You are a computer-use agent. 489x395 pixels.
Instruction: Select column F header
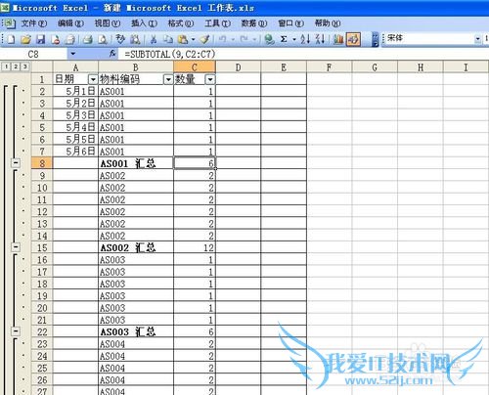coord(330,67)
